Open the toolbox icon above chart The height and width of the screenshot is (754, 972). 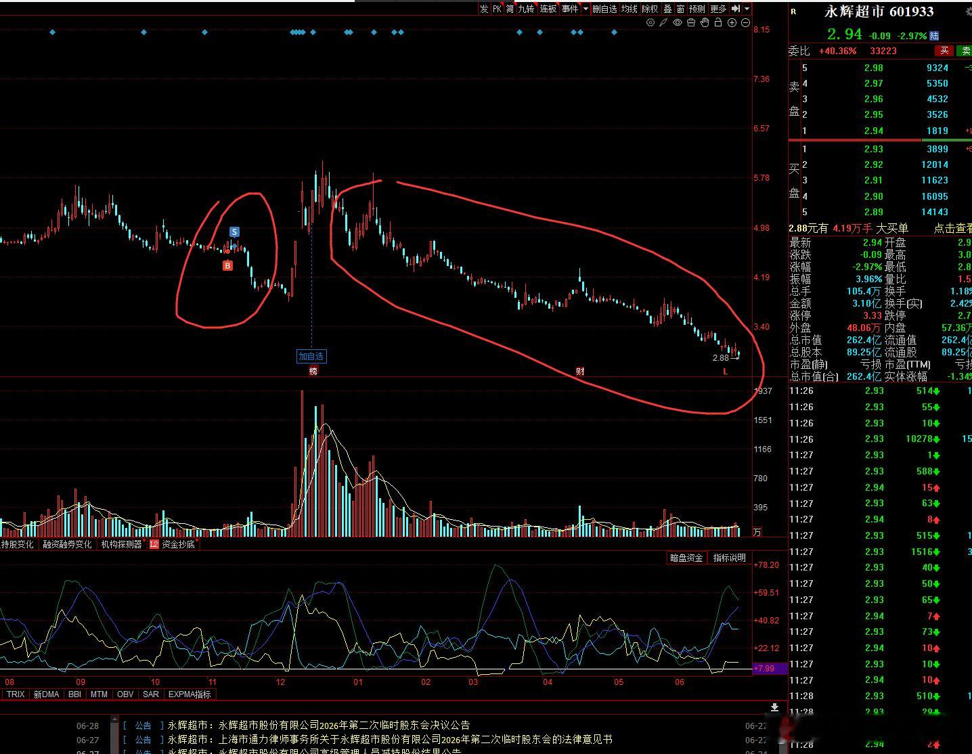coord(690,22)
